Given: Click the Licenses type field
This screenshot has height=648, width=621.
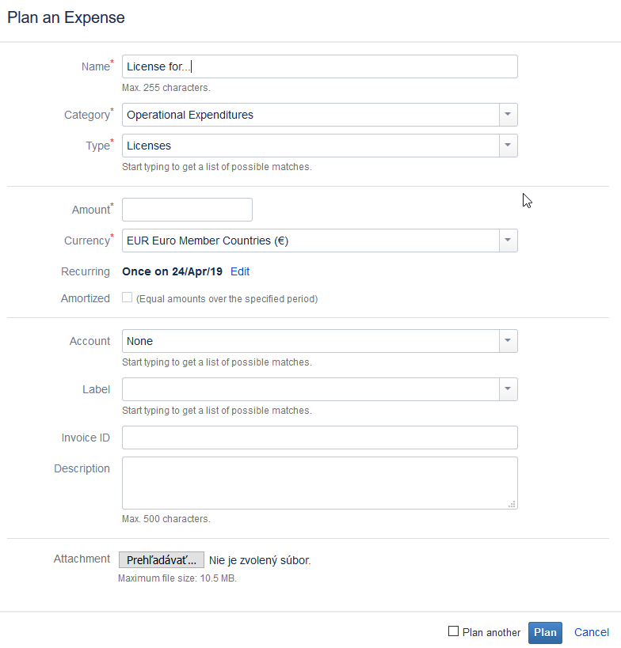Looking at the screenshot, I should coord(310,146).
